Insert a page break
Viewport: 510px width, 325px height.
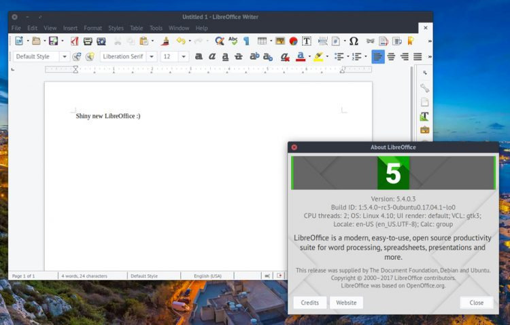pyautogui.click(x=322, y=41)
